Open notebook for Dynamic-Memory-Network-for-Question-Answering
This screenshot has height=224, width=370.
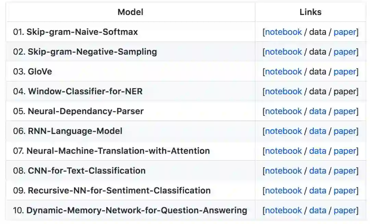click(283, 210)
